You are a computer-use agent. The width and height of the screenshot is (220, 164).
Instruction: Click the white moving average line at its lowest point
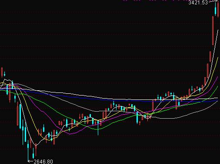click(x=36, y=145)
